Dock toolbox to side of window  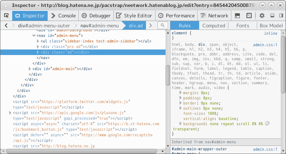[281, 16]
